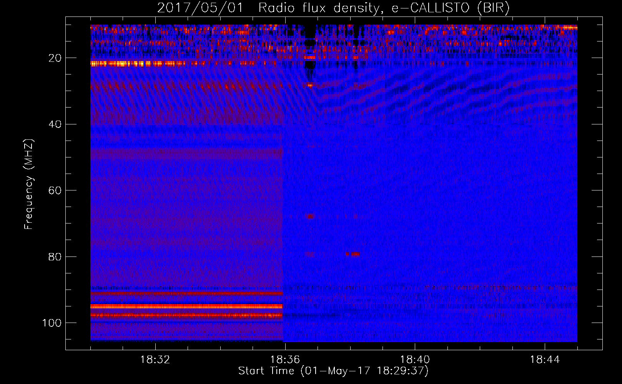Click the 40 MHz frequency tick label

pos(55,124)
